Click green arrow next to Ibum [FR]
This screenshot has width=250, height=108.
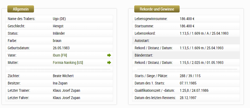click(x=109, y=55)
